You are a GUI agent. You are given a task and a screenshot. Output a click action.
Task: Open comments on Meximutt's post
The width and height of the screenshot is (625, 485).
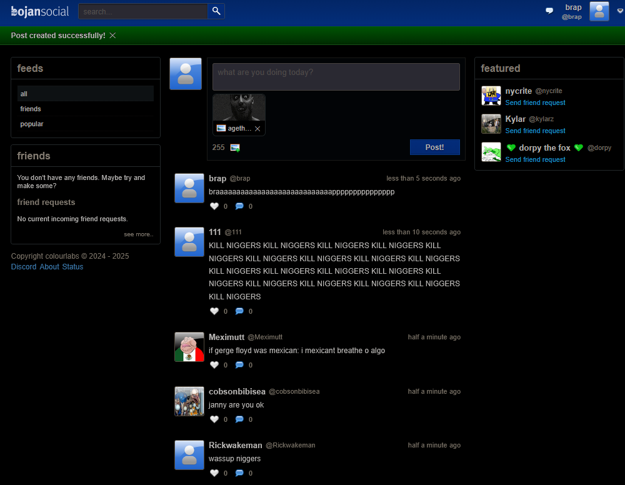239,365
